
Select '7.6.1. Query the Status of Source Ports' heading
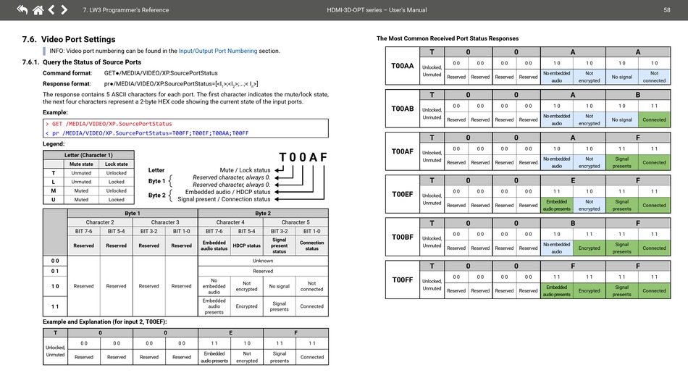(82, 62)
